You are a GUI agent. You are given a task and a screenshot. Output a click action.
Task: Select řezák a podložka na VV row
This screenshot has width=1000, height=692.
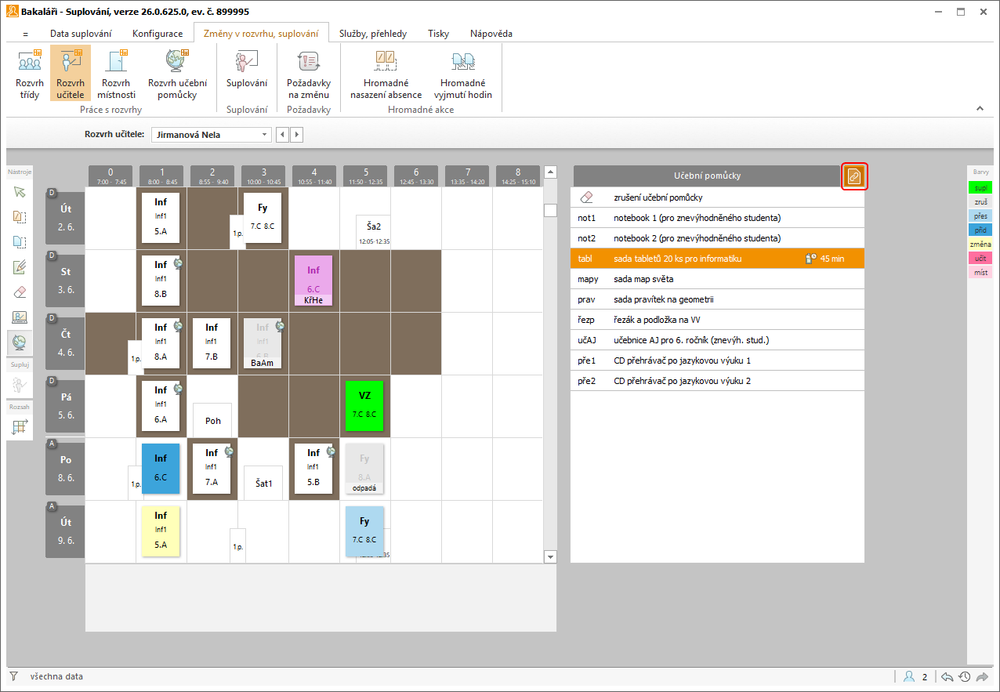tap(717, 320)
